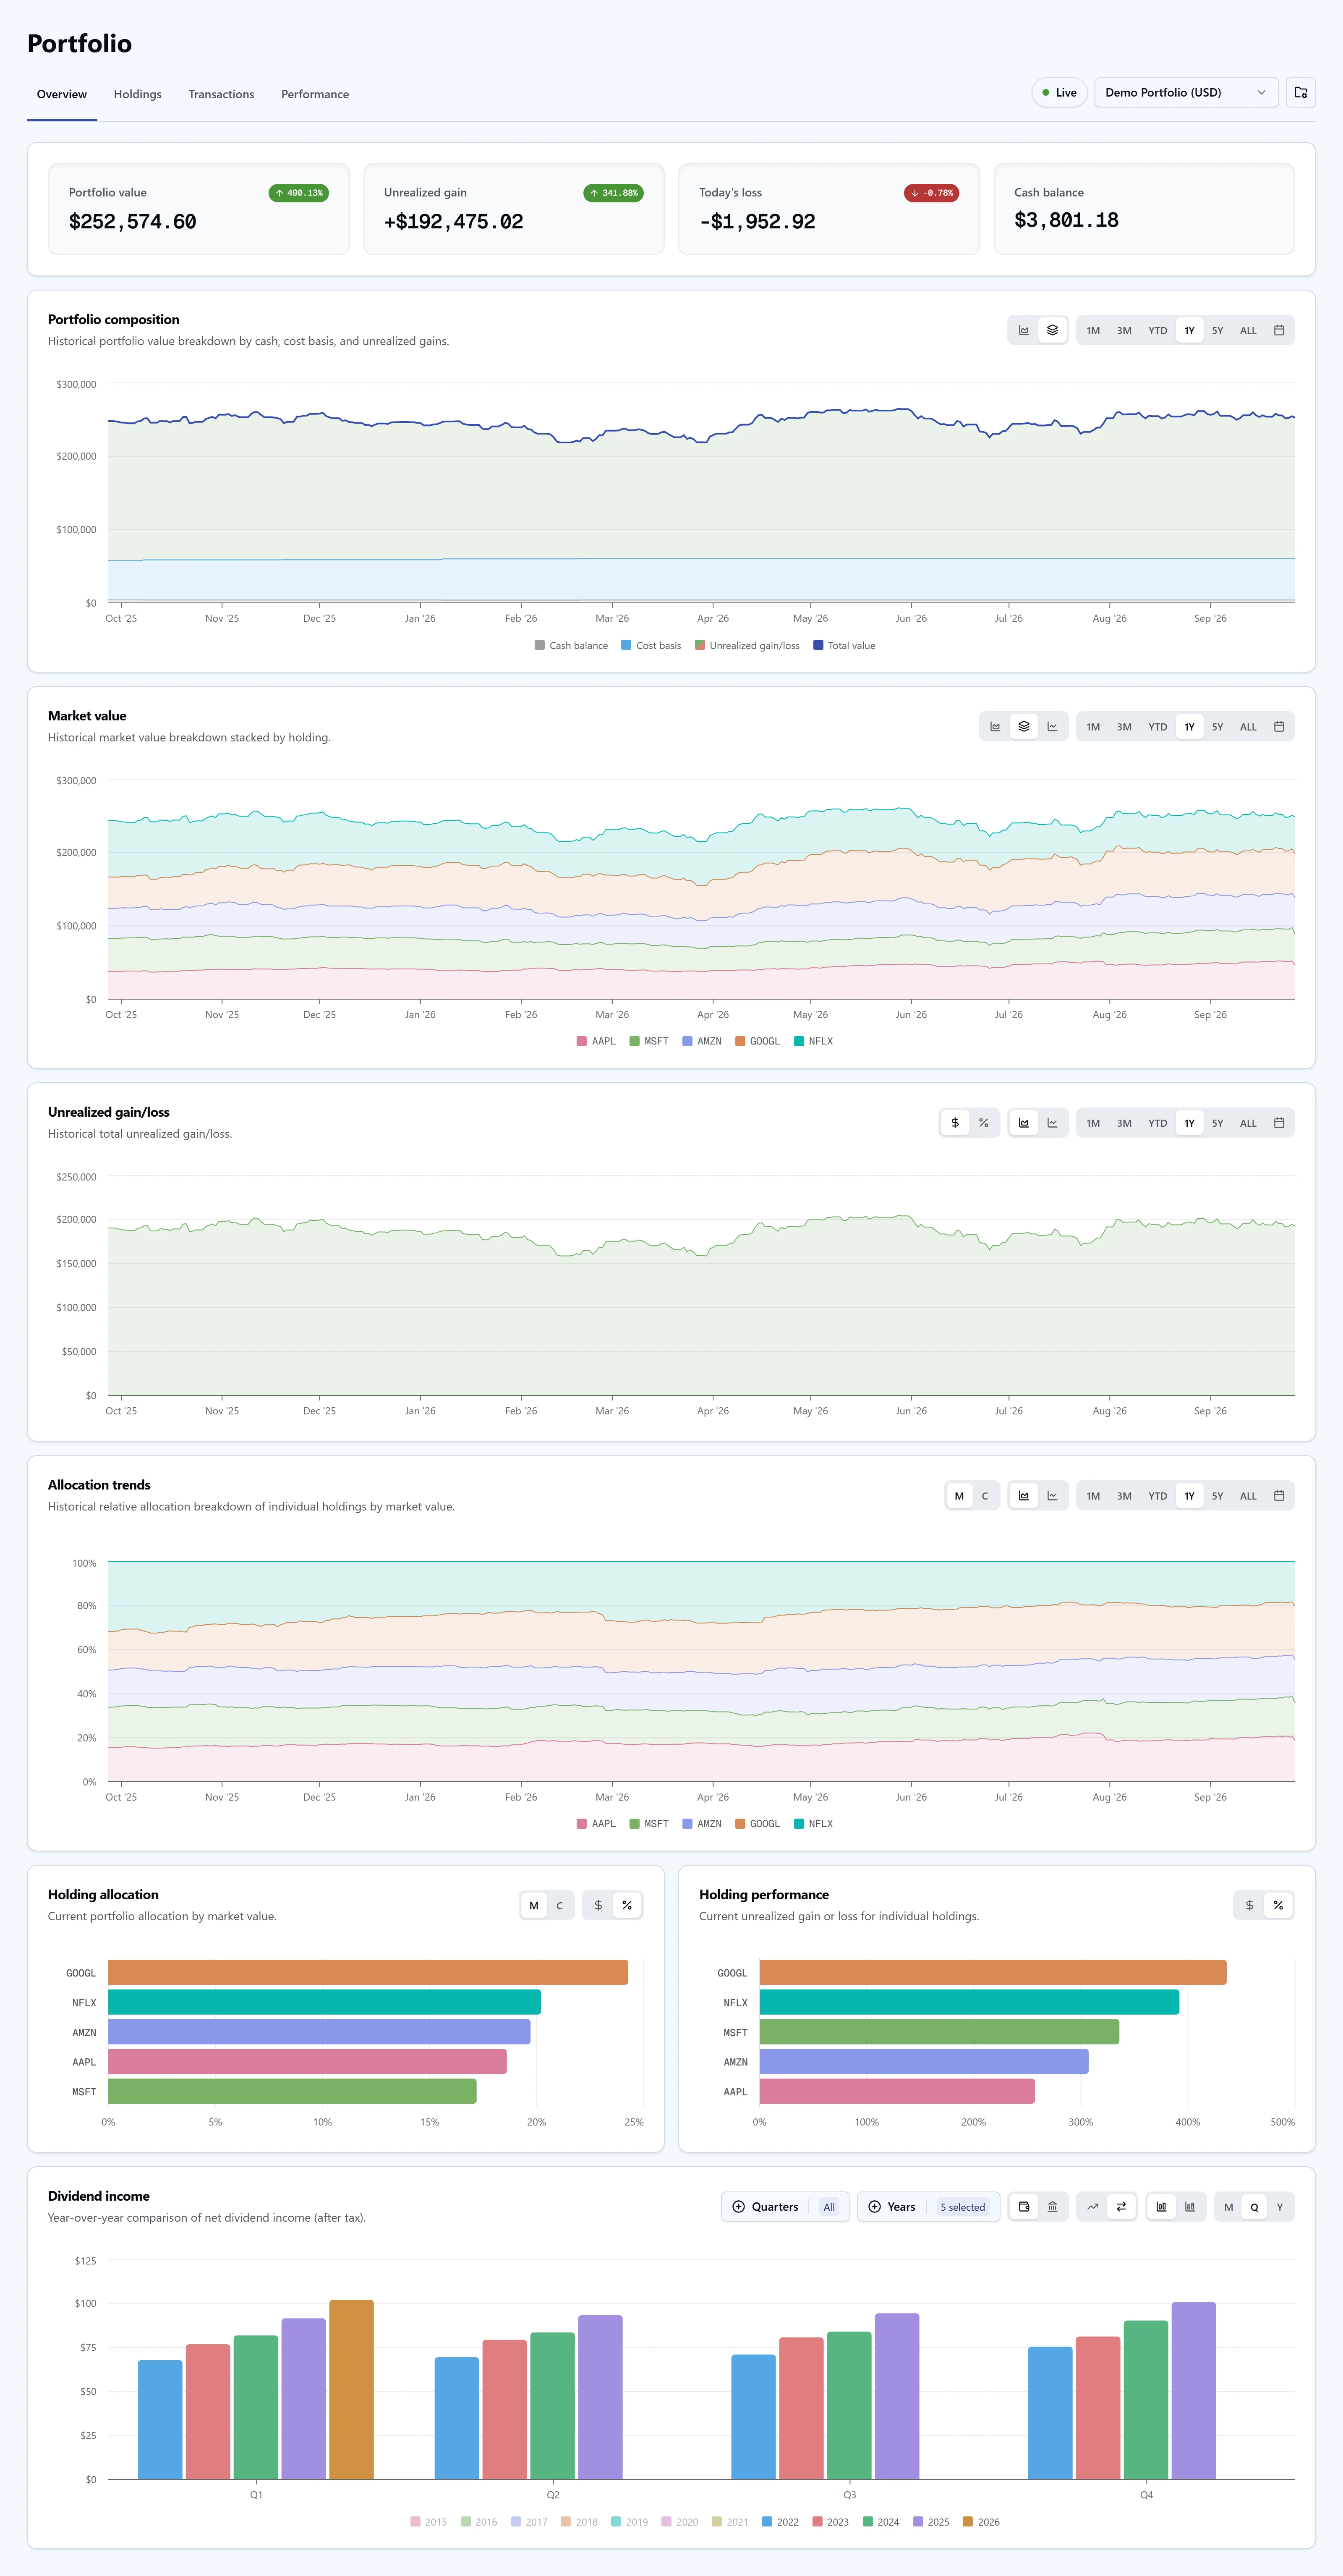Set Market value range to YTD

tap(1157, 727)
